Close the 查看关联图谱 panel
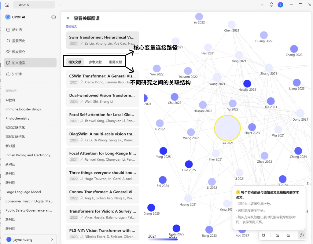This screenshot has width=313, height=244. (68, 18)
